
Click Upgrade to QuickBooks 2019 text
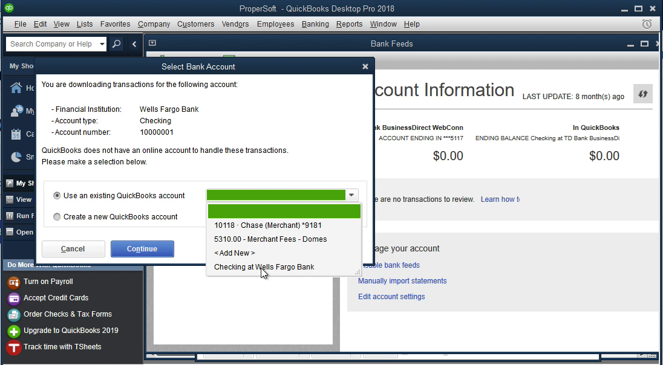(x=71, y=331)
